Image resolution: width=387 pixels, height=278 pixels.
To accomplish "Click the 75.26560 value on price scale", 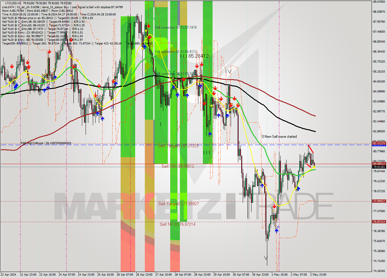I will [x=379, y=251].
